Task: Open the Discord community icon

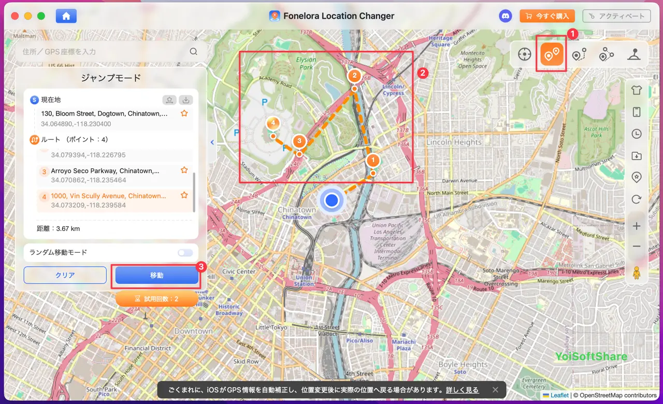Action: coord(506,16)
